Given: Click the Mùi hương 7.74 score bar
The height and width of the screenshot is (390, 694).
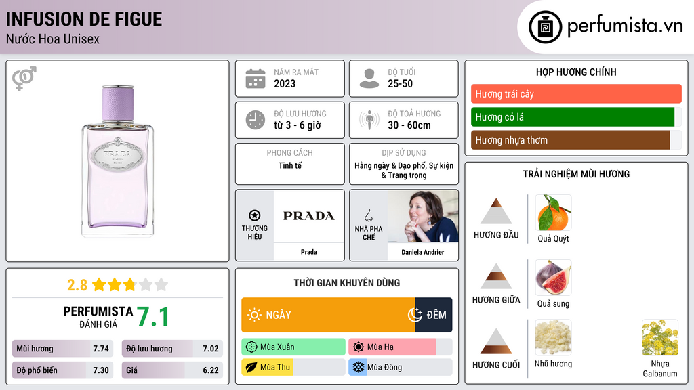Looking at the screenshot, I should tap(62, 349).
